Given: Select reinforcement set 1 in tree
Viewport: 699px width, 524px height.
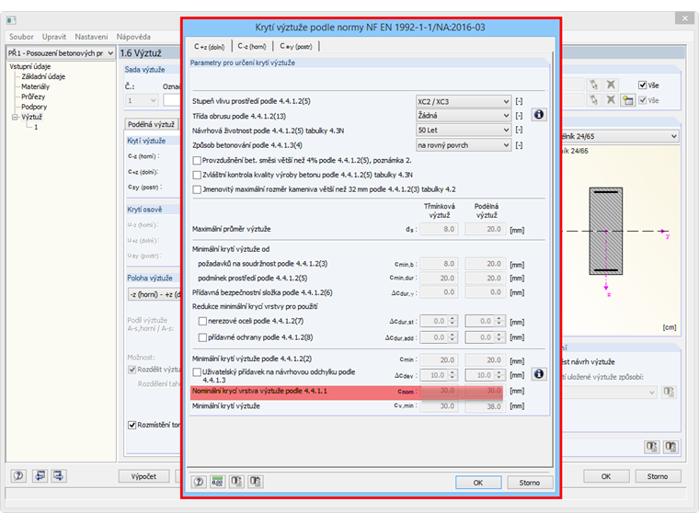Looking at the screenshot, I should click(x=36, y=127).
